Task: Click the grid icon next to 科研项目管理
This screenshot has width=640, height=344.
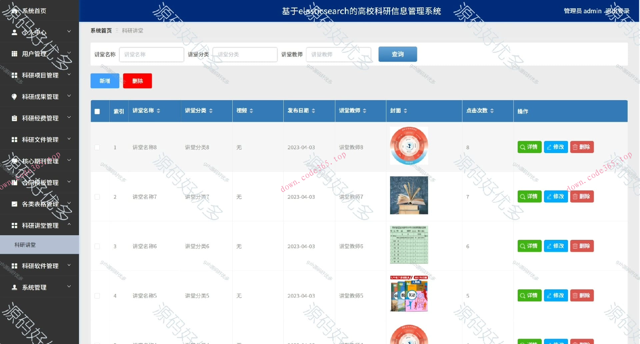Action: click(14, 75)
